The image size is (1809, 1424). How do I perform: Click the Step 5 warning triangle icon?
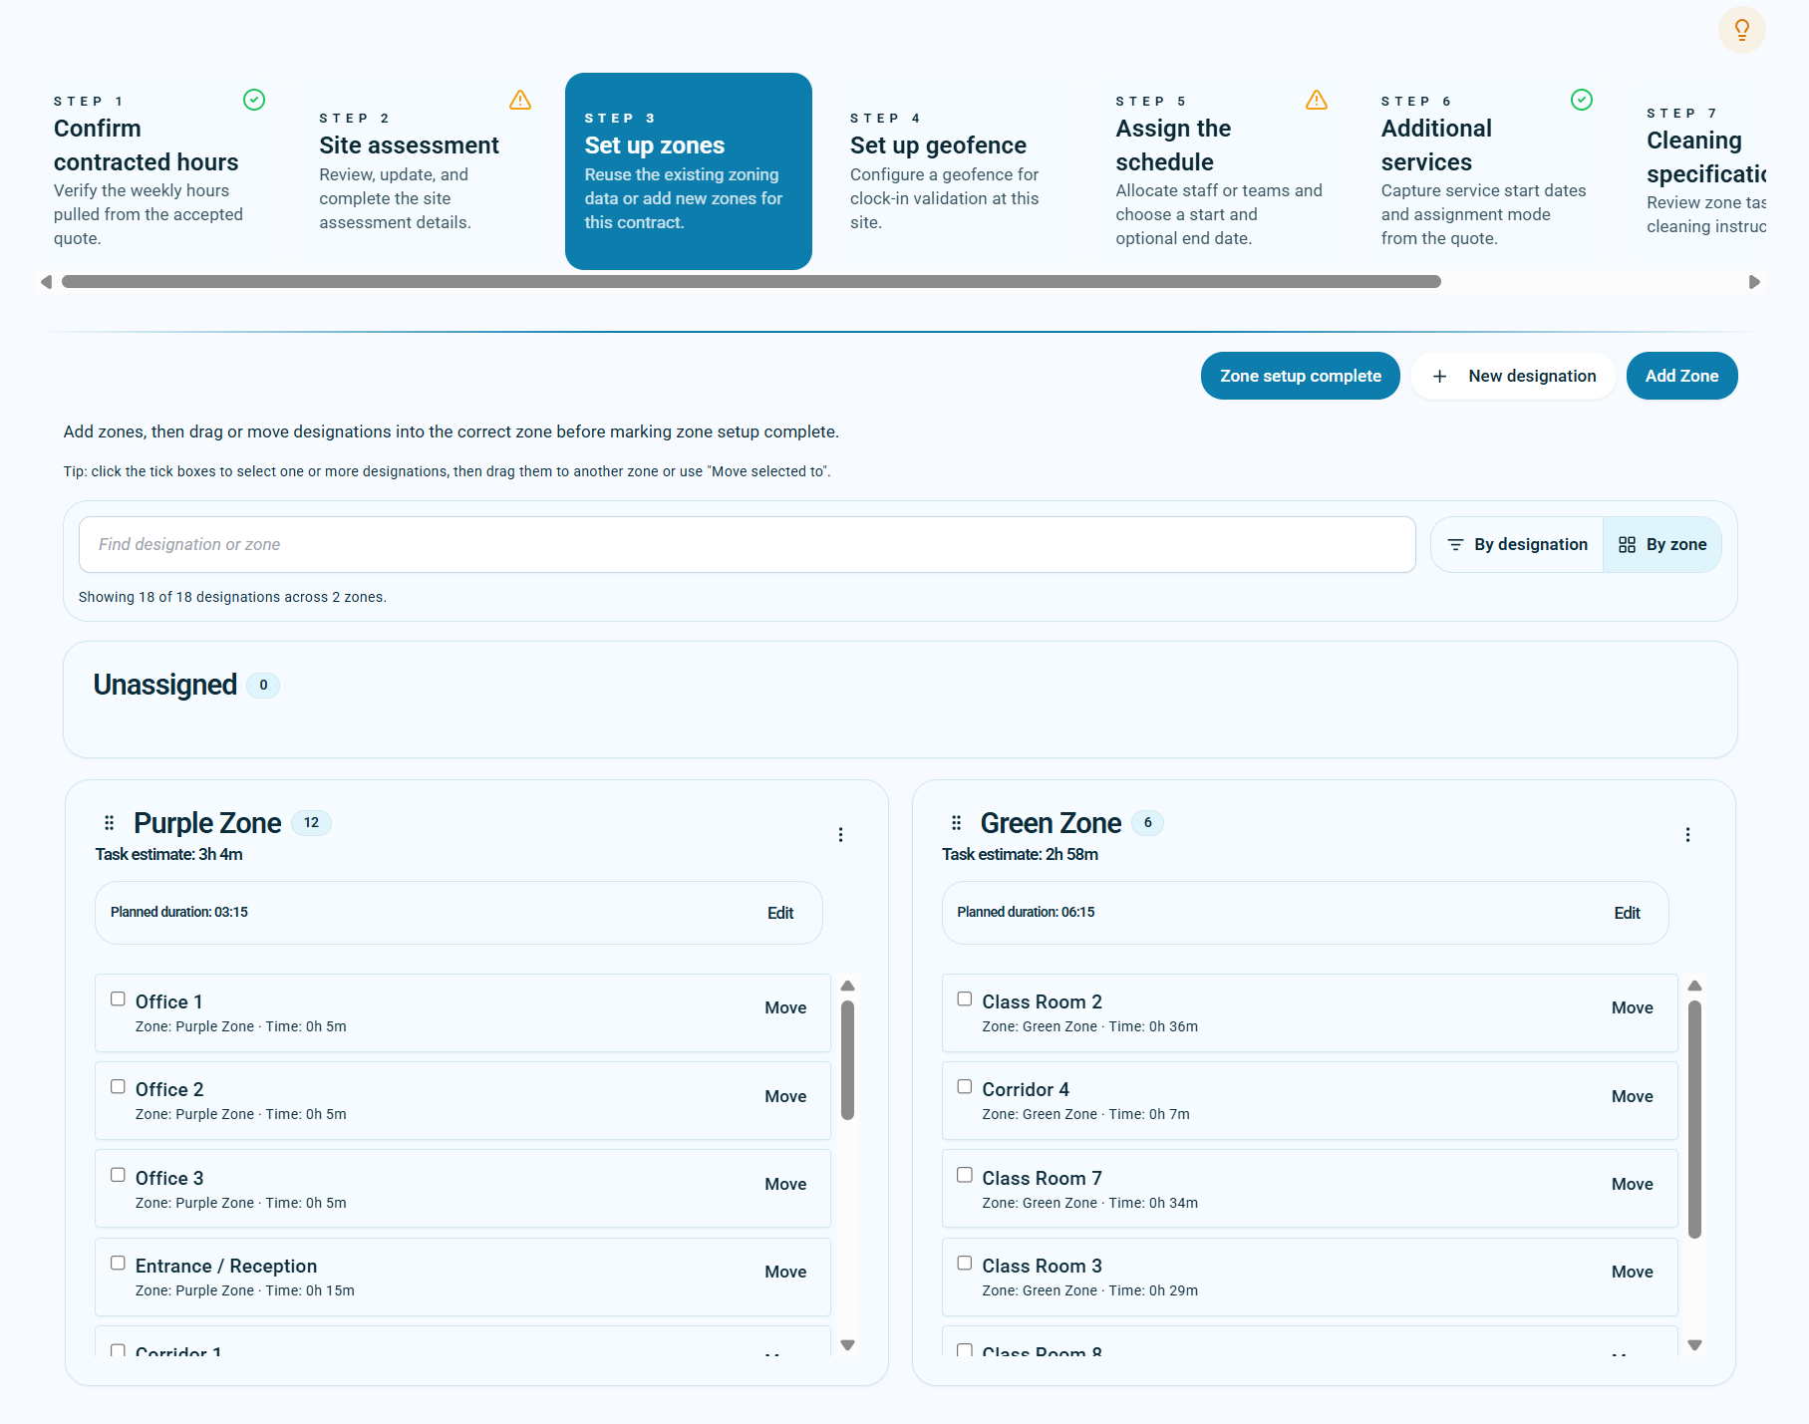point(1317,100)
